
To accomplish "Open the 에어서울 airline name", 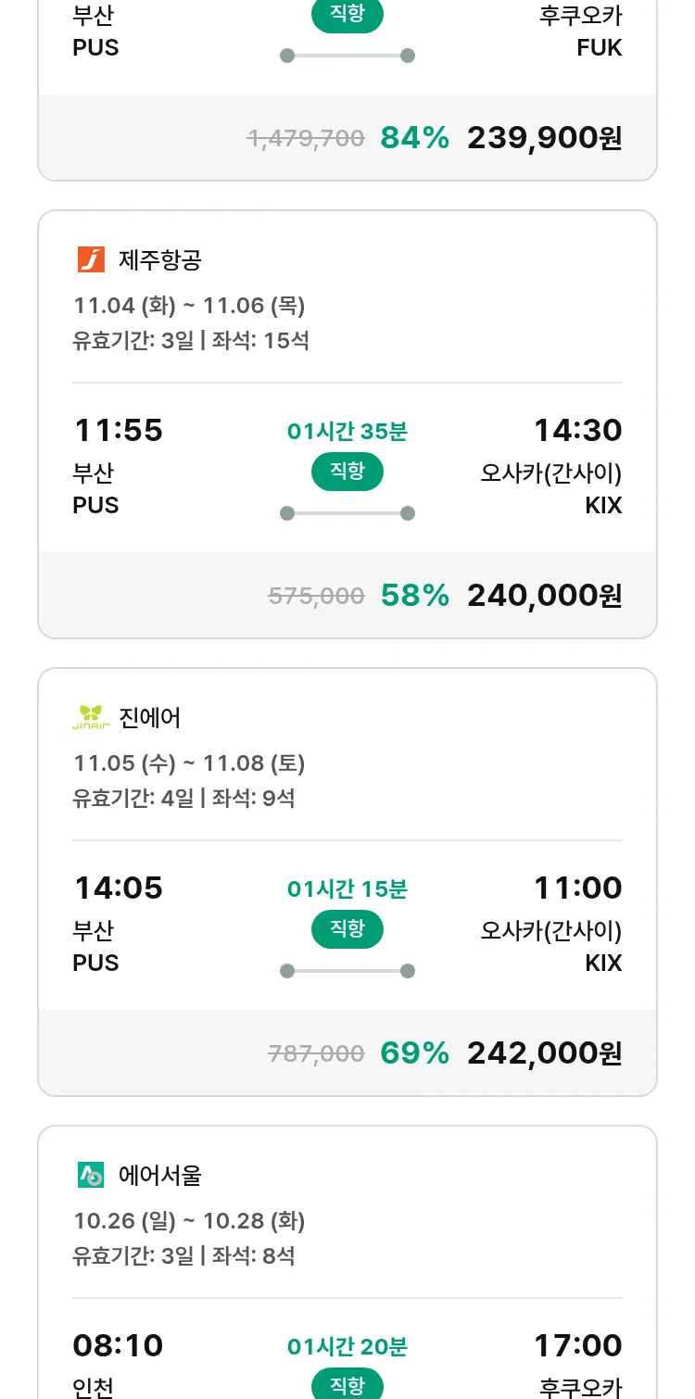I will (160, 1176).
